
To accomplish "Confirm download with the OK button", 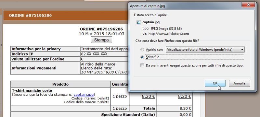I will [x=215, y=83].
